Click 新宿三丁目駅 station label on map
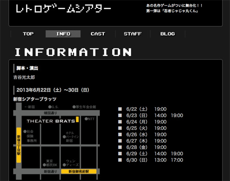Viewport: 230px width, 181px height. tap(19, 145)
